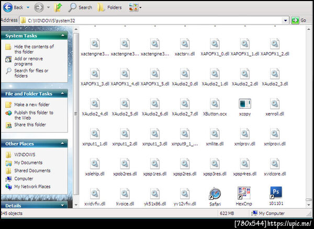Image resolution: width=314 pixels, height=229 pixels.
Task: Select the HexCmp shortcut icon
Action: tap(244, 193)
